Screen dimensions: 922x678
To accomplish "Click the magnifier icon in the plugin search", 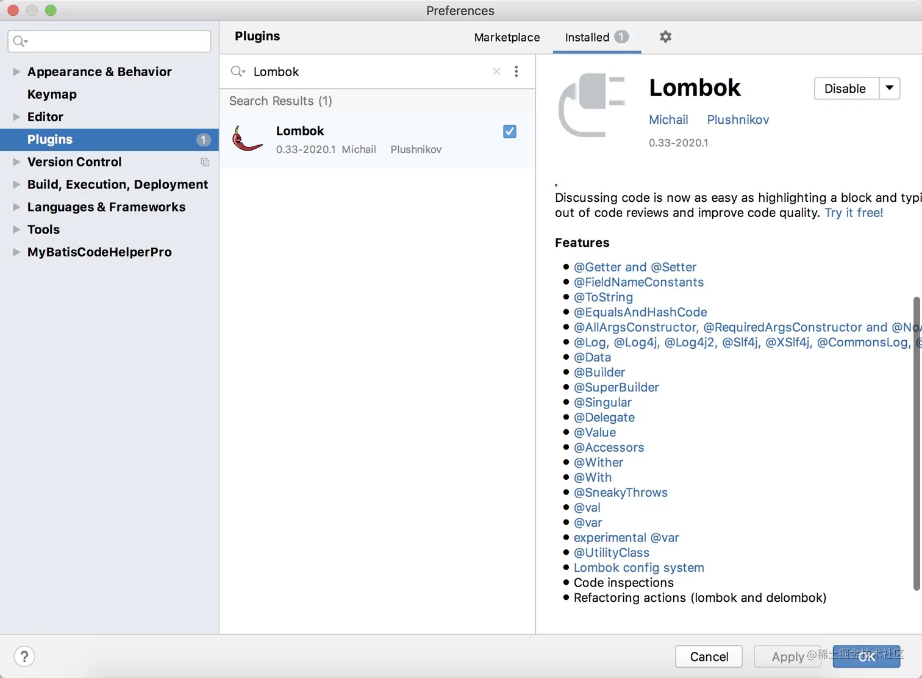I will pyautogui.click(x=237, y=71).
